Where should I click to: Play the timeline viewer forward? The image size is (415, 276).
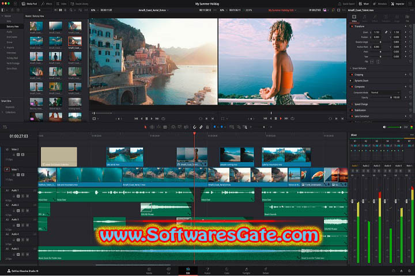[281, 118]
